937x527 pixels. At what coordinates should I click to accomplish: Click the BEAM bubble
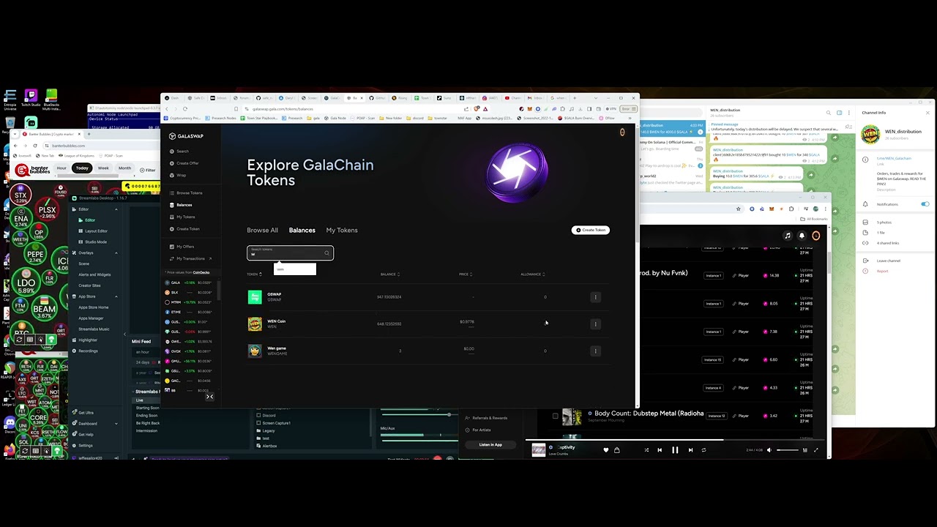pyautogui.click(x=44, y=310)
